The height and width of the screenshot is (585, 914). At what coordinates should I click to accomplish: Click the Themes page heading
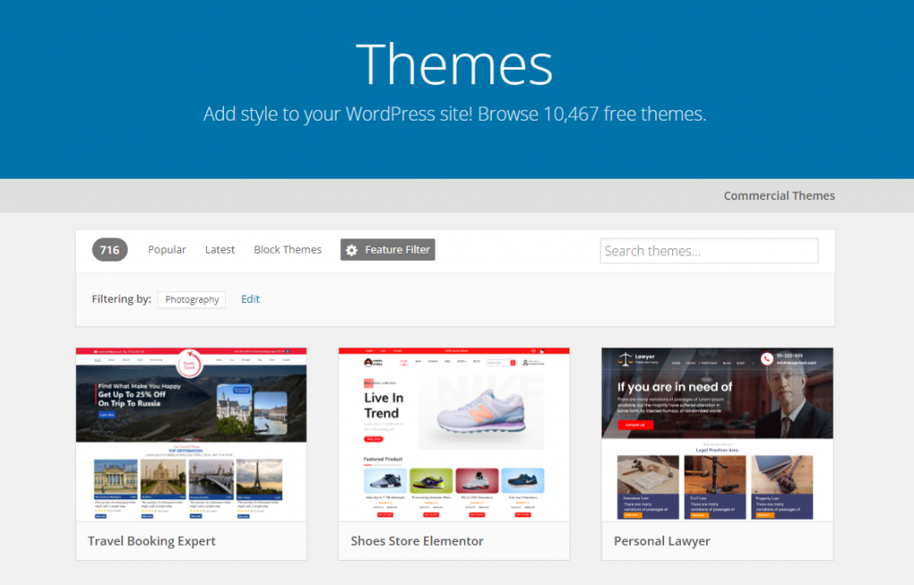(454, 64)
